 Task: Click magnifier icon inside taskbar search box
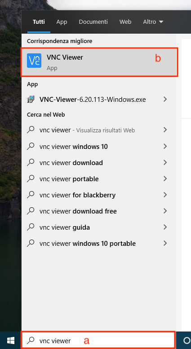click(x=31, y=340)
